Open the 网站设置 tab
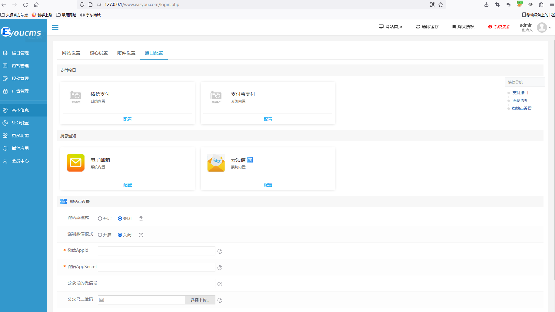The height and width of the screenshot is (312, 555). [x=71, y=53]
